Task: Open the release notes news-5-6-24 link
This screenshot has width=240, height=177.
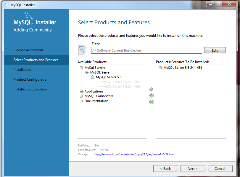Action: click(x=134, y=154)
